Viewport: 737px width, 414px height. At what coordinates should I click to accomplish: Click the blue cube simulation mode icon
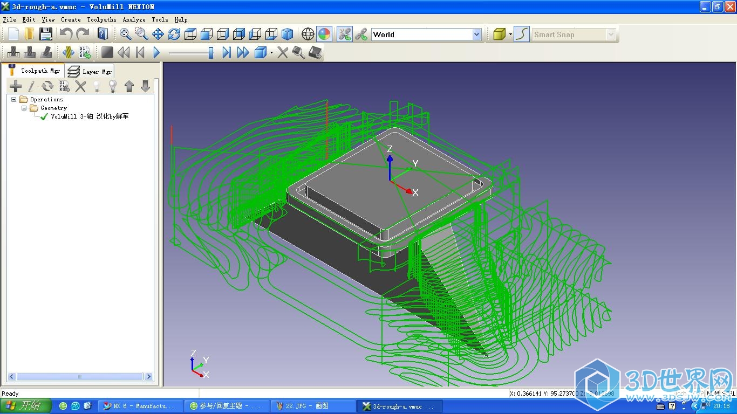[x=260, y=52]
